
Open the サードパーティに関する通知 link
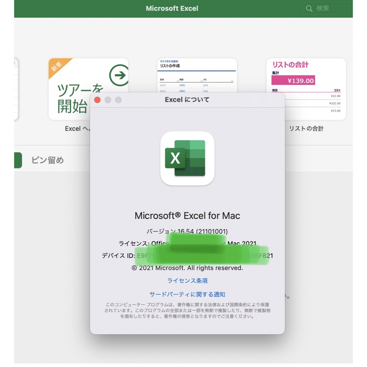187,294
